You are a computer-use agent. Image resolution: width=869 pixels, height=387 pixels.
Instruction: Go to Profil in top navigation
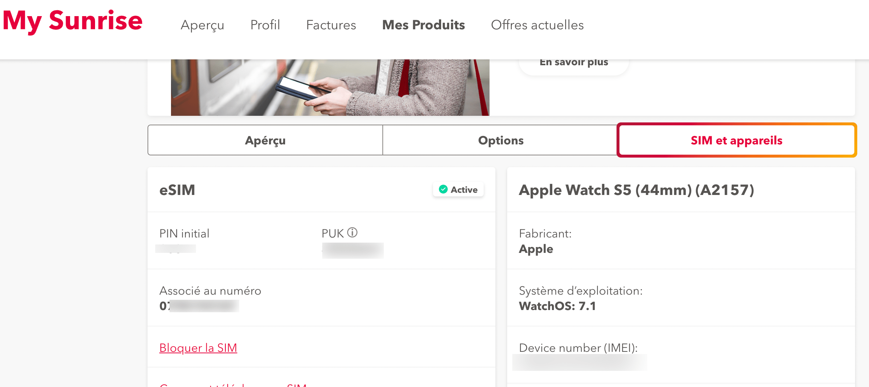(265, 25)
